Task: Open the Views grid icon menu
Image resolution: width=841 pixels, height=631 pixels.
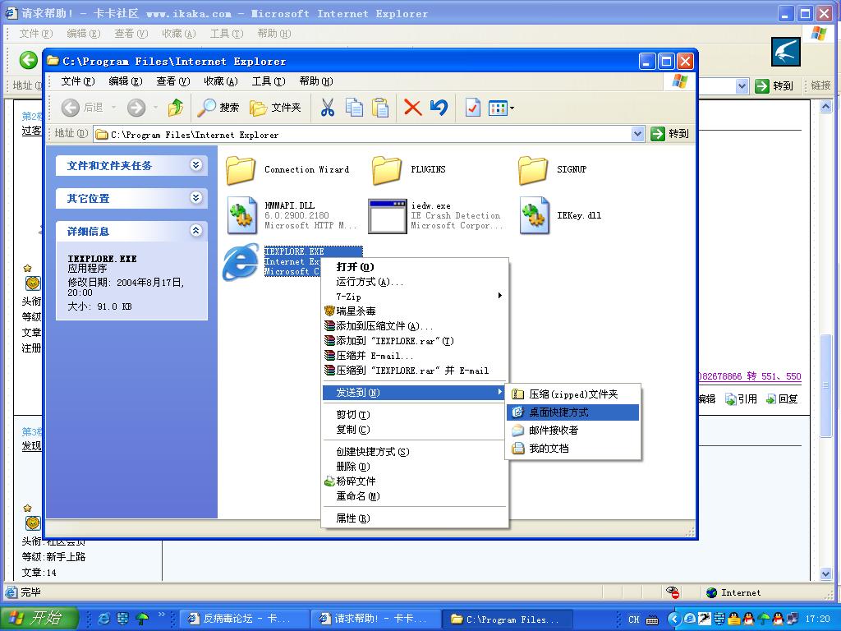Action: coord(501,108)
